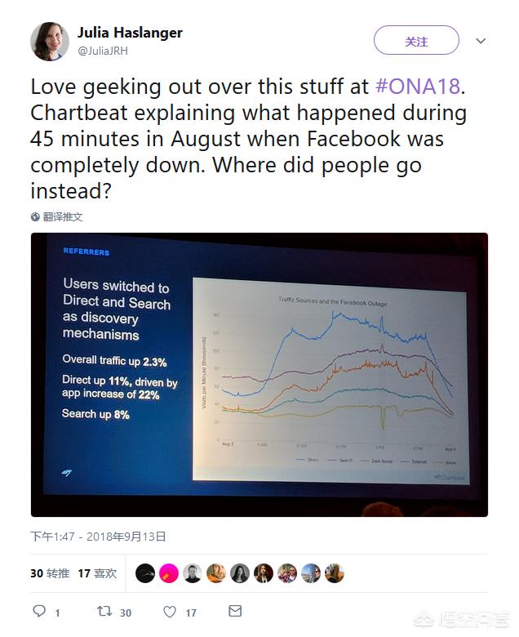Open the #ONA18 hashtag link
Image resolution: width=519 pixels, height=637 pixels.
(419, 87)
